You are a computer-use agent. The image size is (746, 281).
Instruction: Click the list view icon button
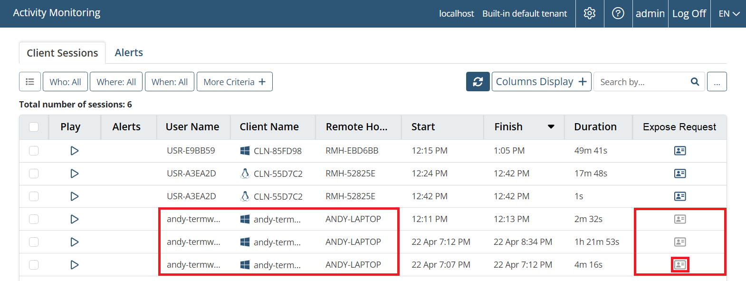coord(30,82)
